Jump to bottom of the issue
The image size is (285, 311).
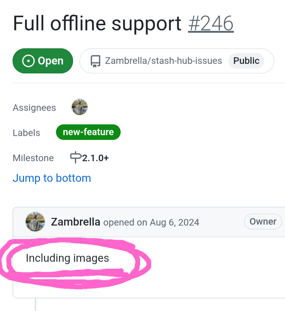(52, 178)
